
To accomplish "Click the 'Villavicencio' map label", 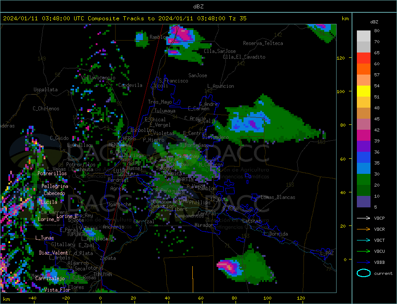I will [98, 78].
